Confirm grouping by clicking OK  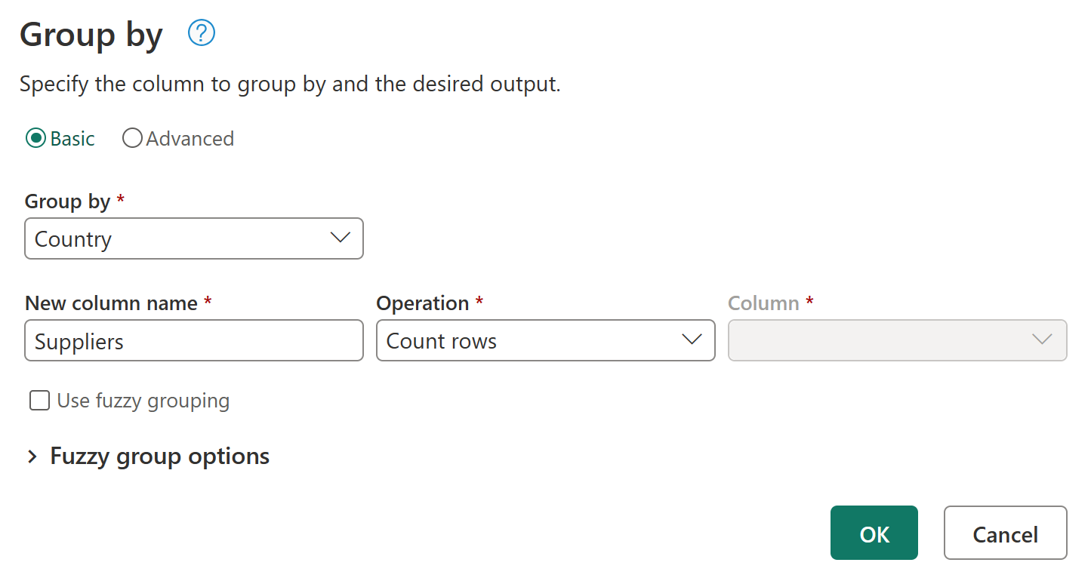(874, 533)
